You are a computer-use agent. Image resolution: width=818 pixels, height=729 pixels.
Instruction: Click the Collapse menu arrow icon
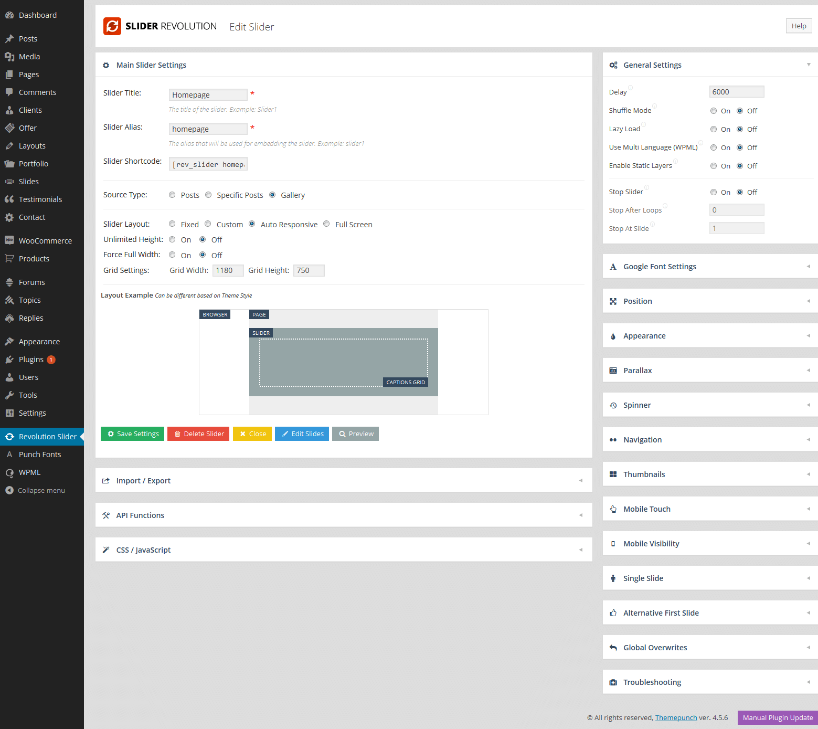click(9, 490)
